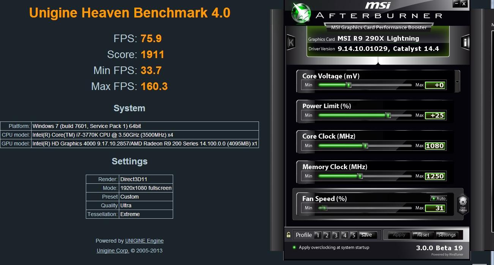Screen dimensions: 494x265
Task: Click the Core Voltage +0 value field
Action: (435, 85)
